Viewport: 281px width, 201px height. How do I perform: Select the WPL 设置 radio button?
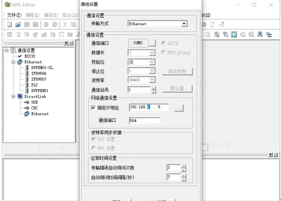103,148
